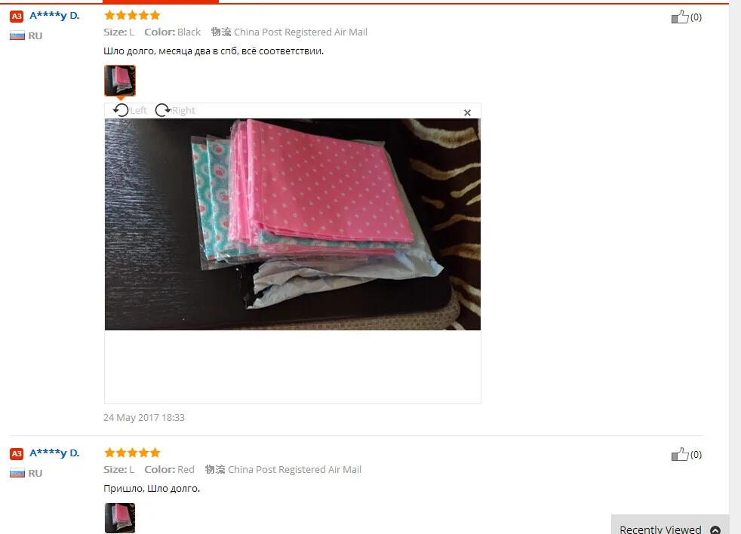The image size is (741, 534).
Task: Click the five-star rating of second review
Action: [x=132, y=453]
